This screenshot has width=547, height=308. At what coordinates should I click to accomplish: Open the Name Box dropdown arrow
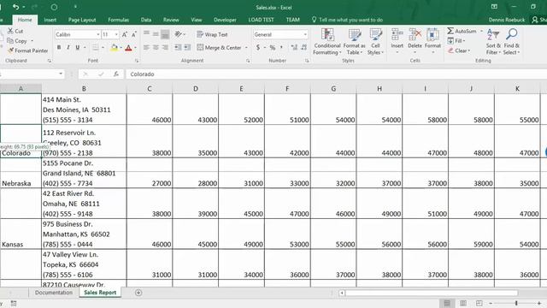61,74
